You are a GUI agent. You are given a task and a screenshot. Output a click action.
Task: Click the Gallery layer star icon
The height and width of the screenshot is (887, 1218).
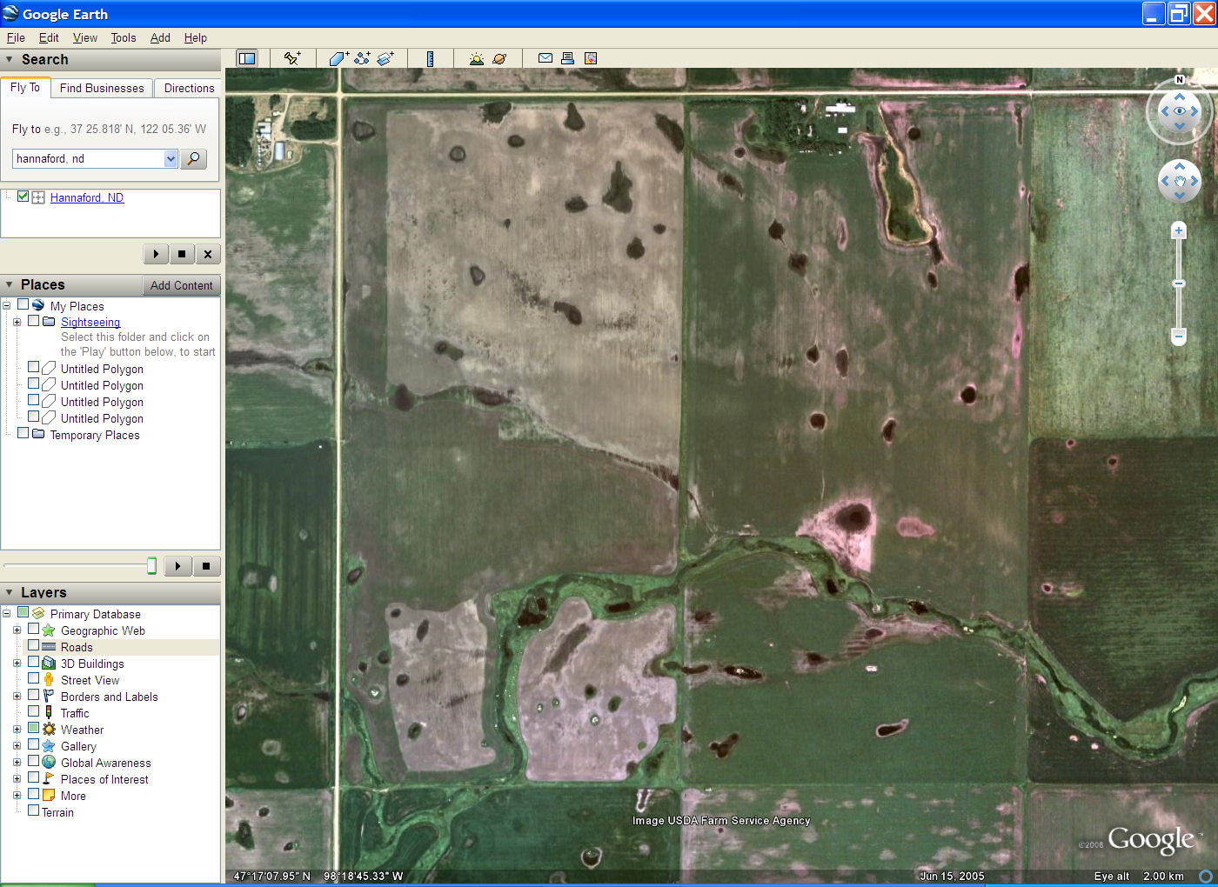pyautogui.click(x=49, y=745)
